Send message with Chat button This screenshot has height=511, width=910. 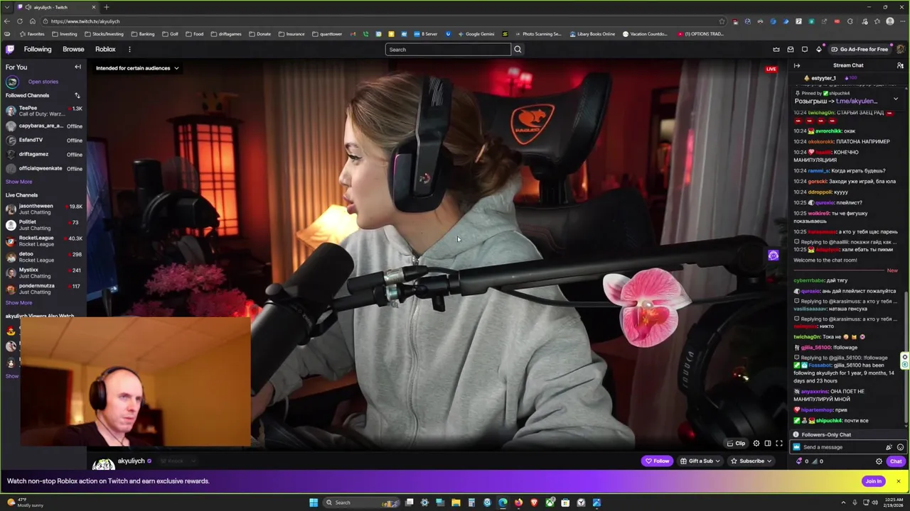896,461
